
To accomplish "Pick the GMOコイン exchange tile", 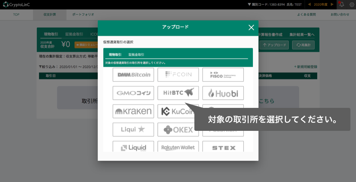I will tap(133, 93).
